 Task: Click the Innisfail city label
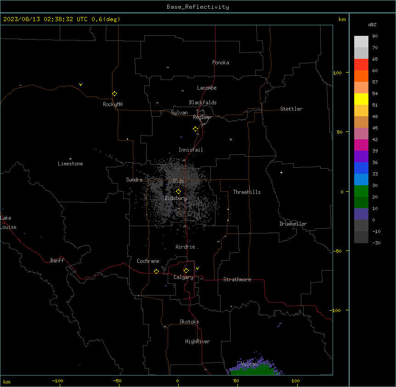click(x=191, y=150)
